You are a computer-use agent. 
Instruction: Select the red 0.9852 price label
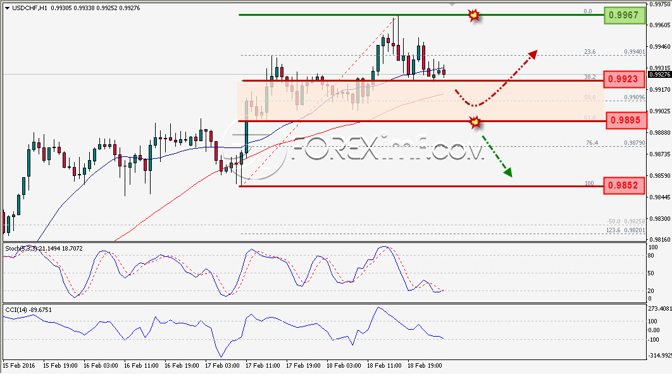pos(623,185)
